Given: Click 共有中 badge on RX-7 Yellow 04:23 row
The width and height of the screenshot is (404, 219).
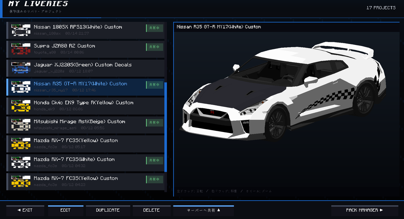Looking at the screenshot, I should pyautogui.click(x=155, y=179).
